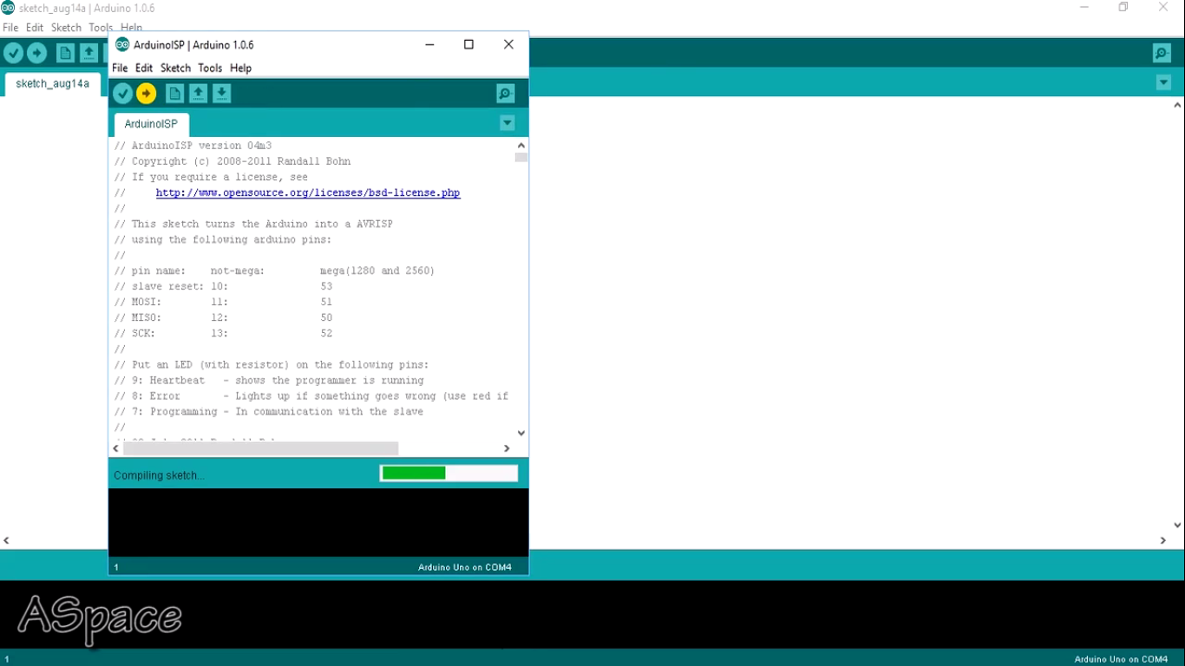Select the ArduinoISP tab
Image resolution: width=1185 pixels, height=666 pixels.
(151, 124)
